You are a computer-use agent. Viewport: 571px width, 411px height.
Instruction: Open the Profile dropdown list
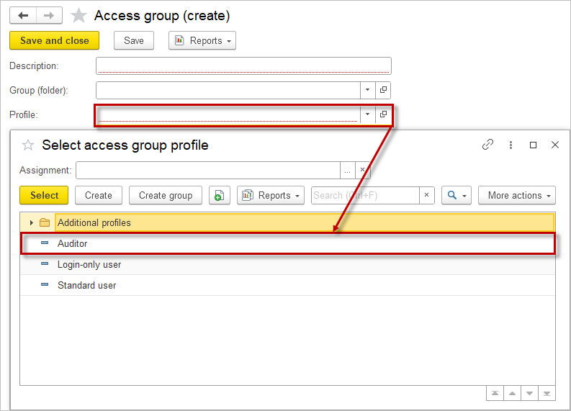pyautogui.click(x=367, y=114)
